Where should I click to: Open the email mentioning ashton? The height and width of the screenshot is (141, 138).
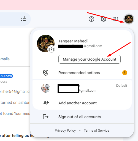pyautogui.click(x=15, y=102)
